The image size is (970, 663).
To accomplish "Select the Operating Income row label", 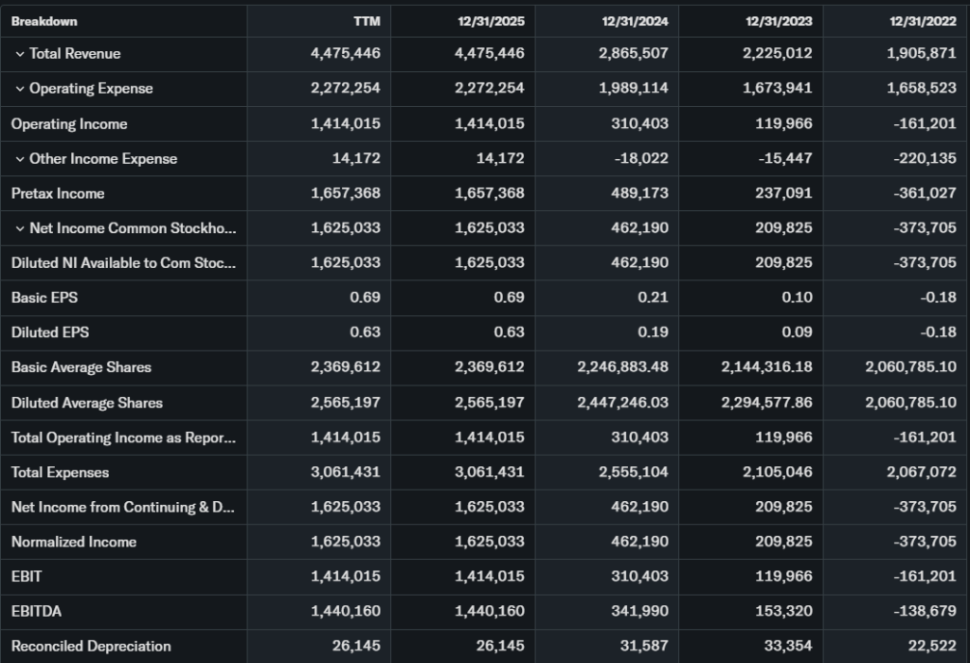I will (x=69, y=124).
